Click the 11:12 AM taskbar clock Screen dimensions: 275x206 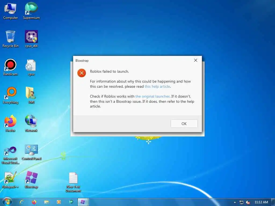click(x=261, y=202)
